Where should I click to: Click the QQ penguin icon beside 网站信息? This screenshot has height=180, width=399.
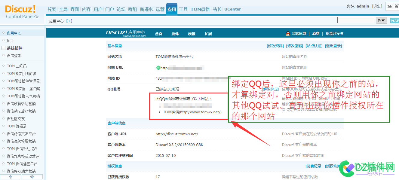click(x=288, y=34)
